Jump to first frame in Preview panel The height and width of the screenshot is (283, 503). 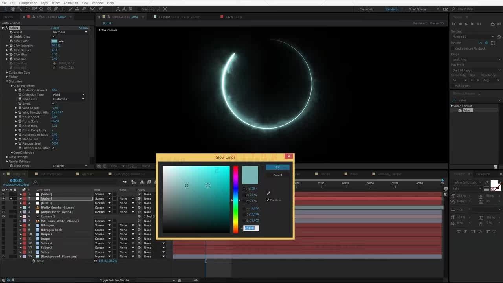click(454, 24)
